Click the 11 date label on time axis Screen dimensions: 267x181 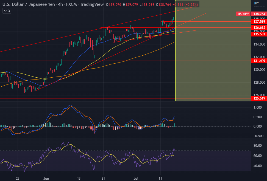[x=160, y=179]
